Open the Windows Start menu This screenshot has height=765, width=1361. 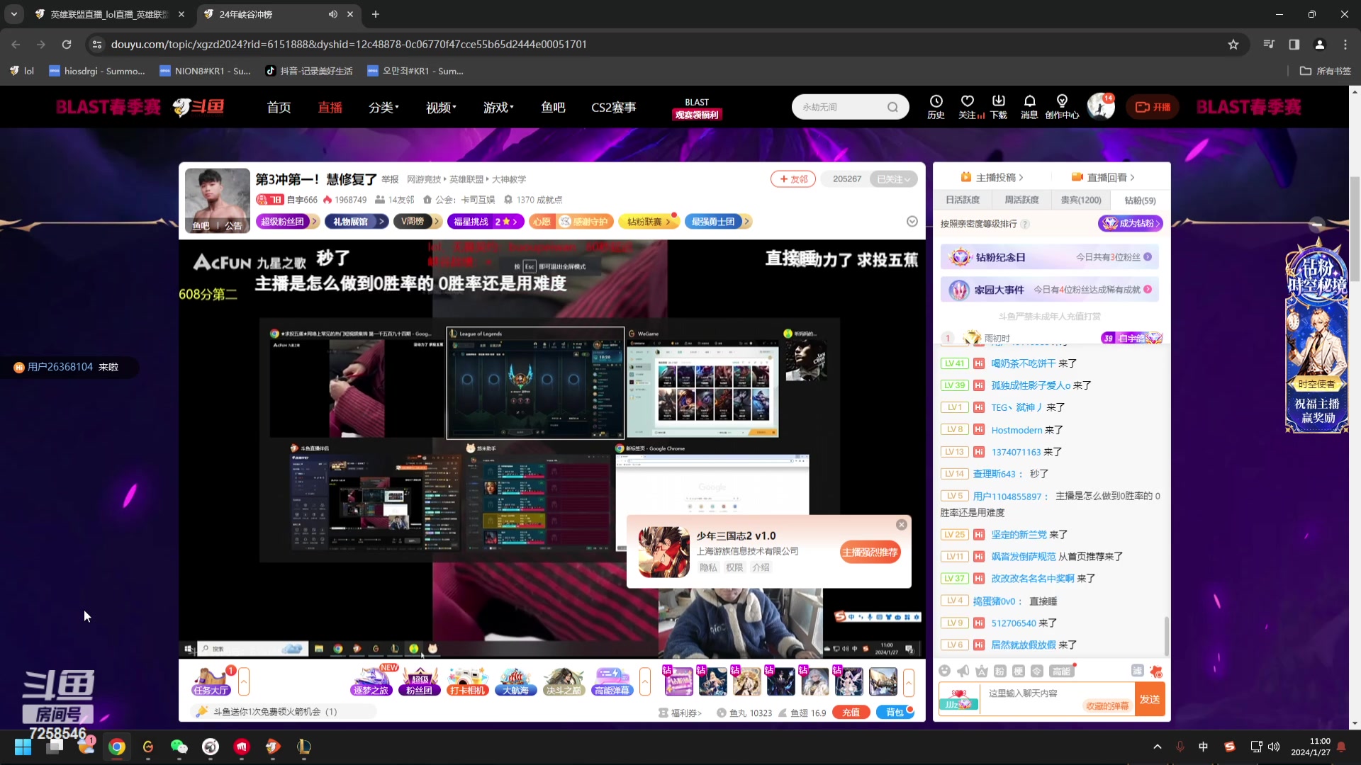pyautogui.click(x=23, y=747)
